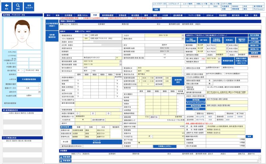
Task: Click the staff face photo thumbnail
Action: pyautogui.click(x=22, y=34)
